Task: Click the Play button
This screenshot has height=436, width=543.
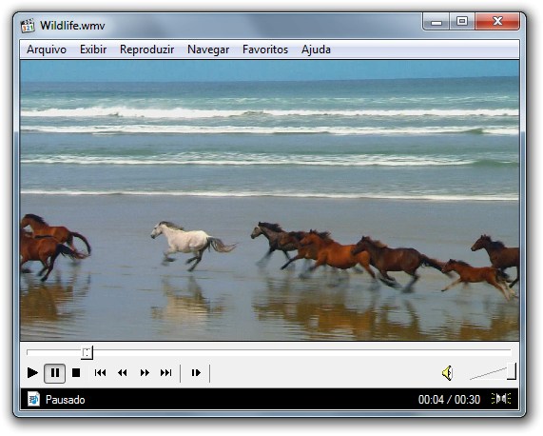Action: [32, 373]
